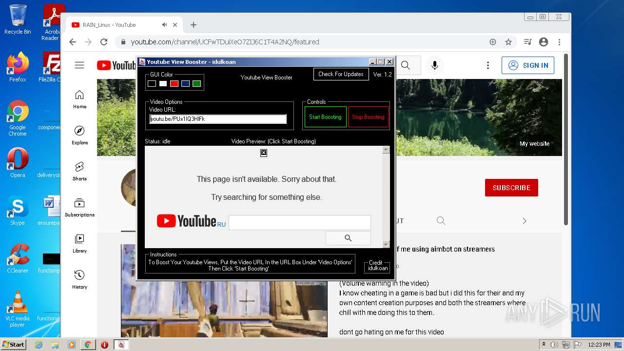
Task: Click the channel search magnifier icon
Action: click(x=441, y=221)
